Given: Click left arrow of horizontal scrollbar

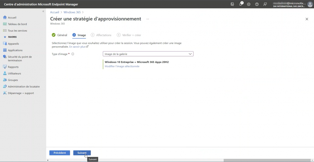Looking at the screenshot, I should tap(48, 160).
